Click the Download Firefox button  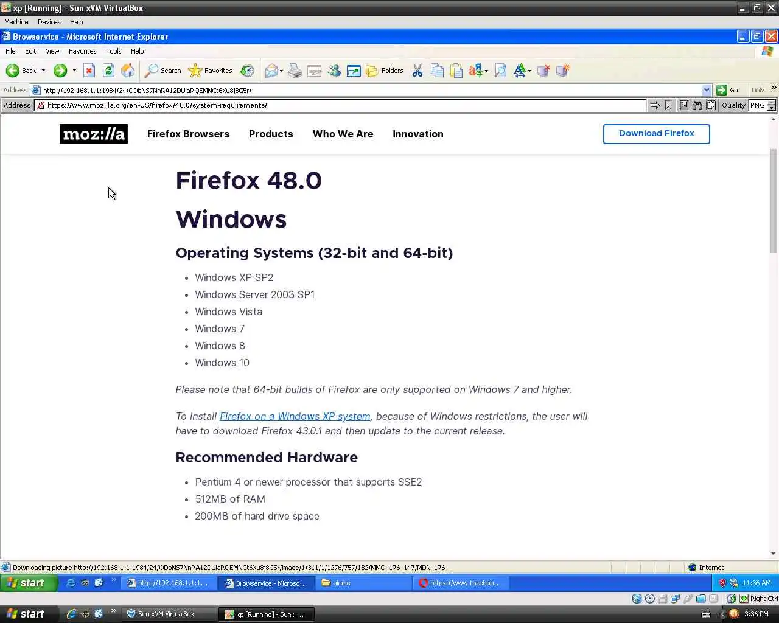(656, 134)
